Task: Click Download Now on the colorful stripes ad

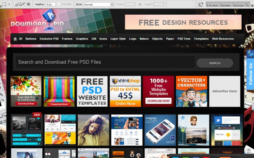Action: click(x=59, y=104)
